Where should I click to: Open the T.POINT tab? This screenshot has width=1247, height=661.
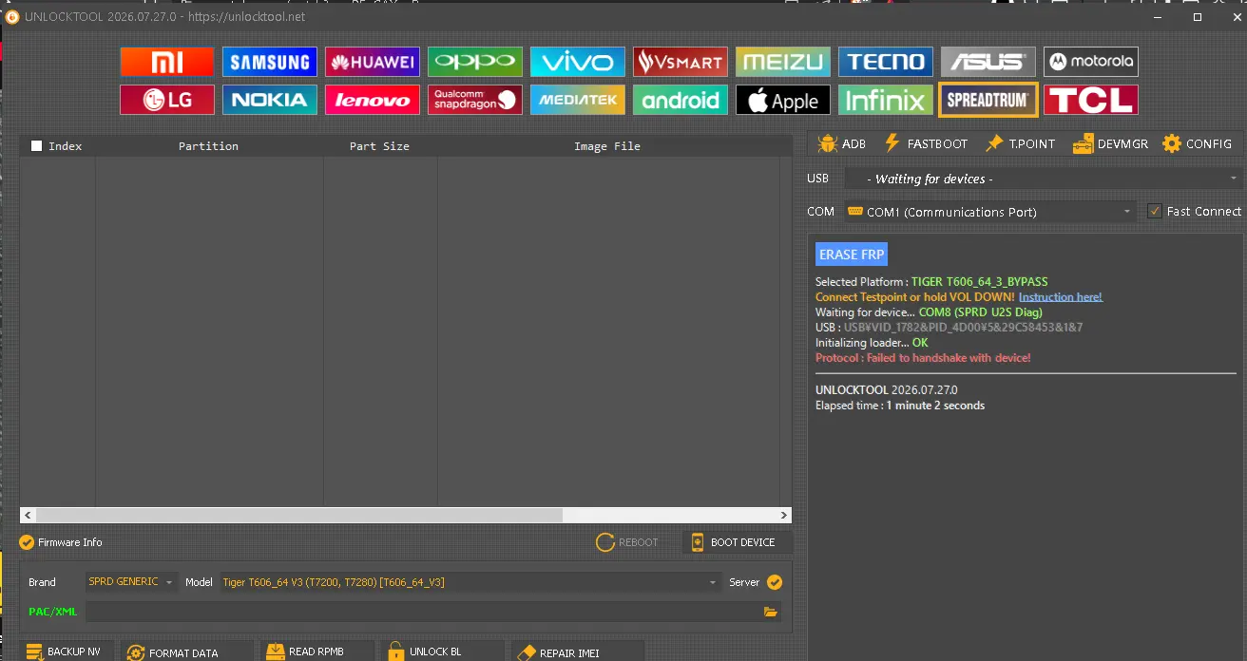[x=1021, y=143]
